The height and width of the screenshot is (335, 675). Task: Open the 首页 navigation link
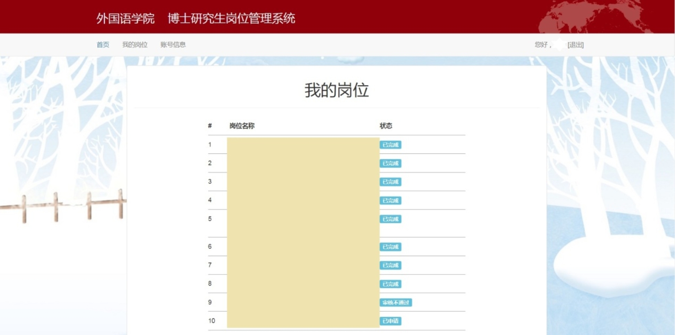(103, 45)
